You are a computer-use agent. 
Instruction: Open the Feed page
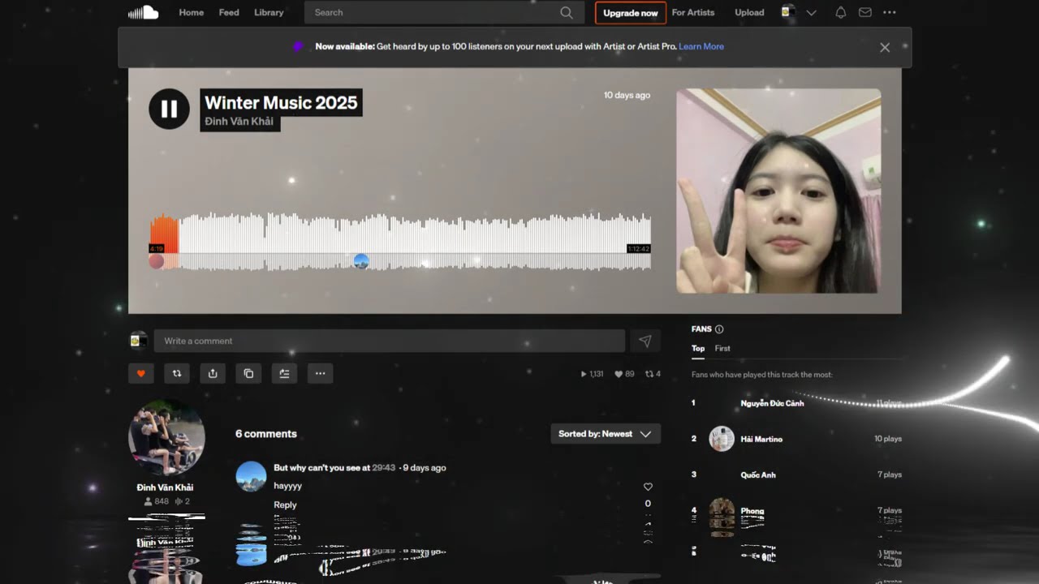(x=229, y=13)
